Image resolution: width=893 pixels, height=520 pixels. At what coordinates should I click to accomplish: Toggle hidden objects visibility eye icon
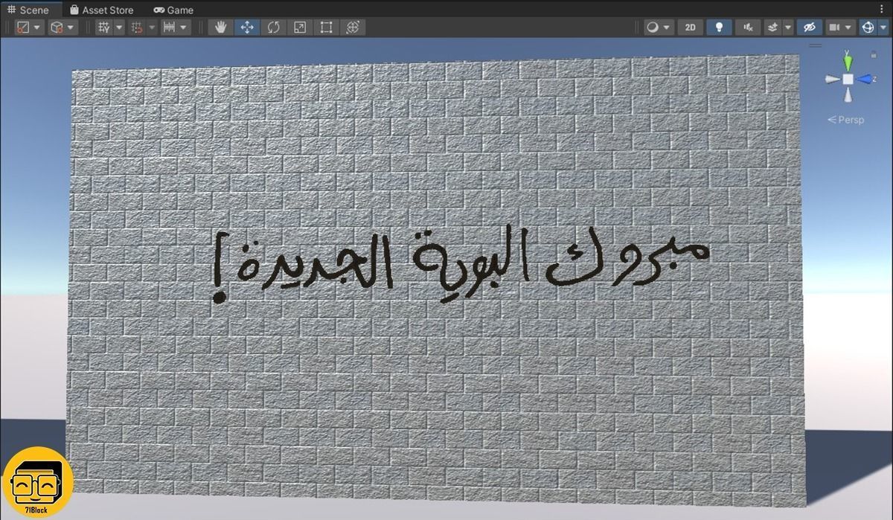[x=810, y=28]
